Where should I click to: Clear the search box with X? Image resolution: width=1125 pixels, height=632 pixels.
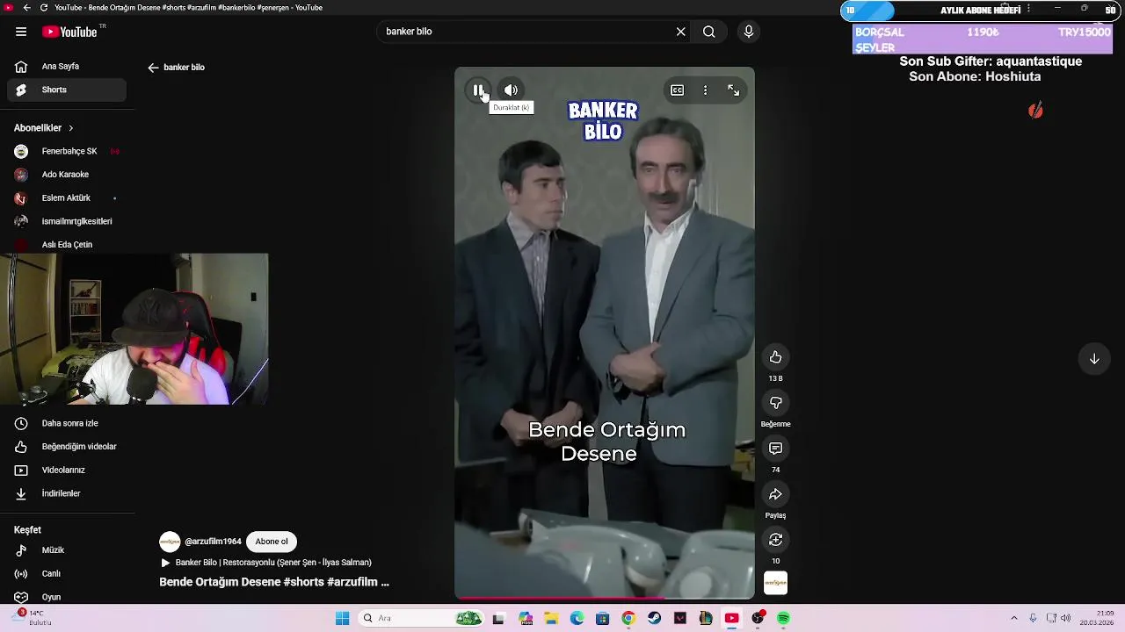point(680,32)
